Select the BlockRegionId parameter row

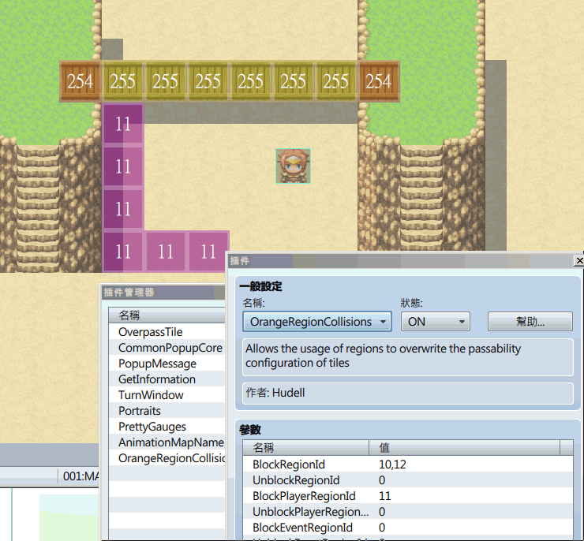(x=408, y=465)
